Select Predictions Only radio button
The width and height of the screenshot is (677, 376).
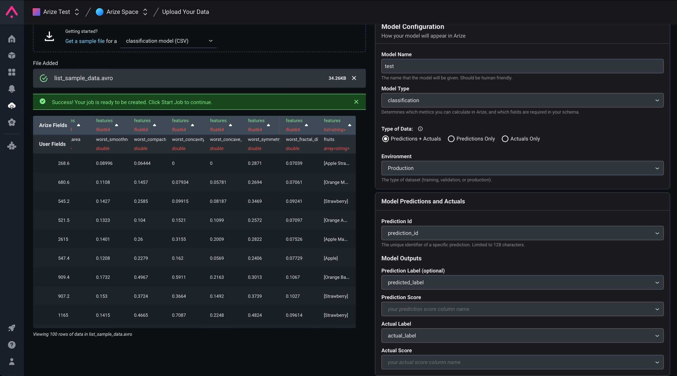tap(451, 139)
